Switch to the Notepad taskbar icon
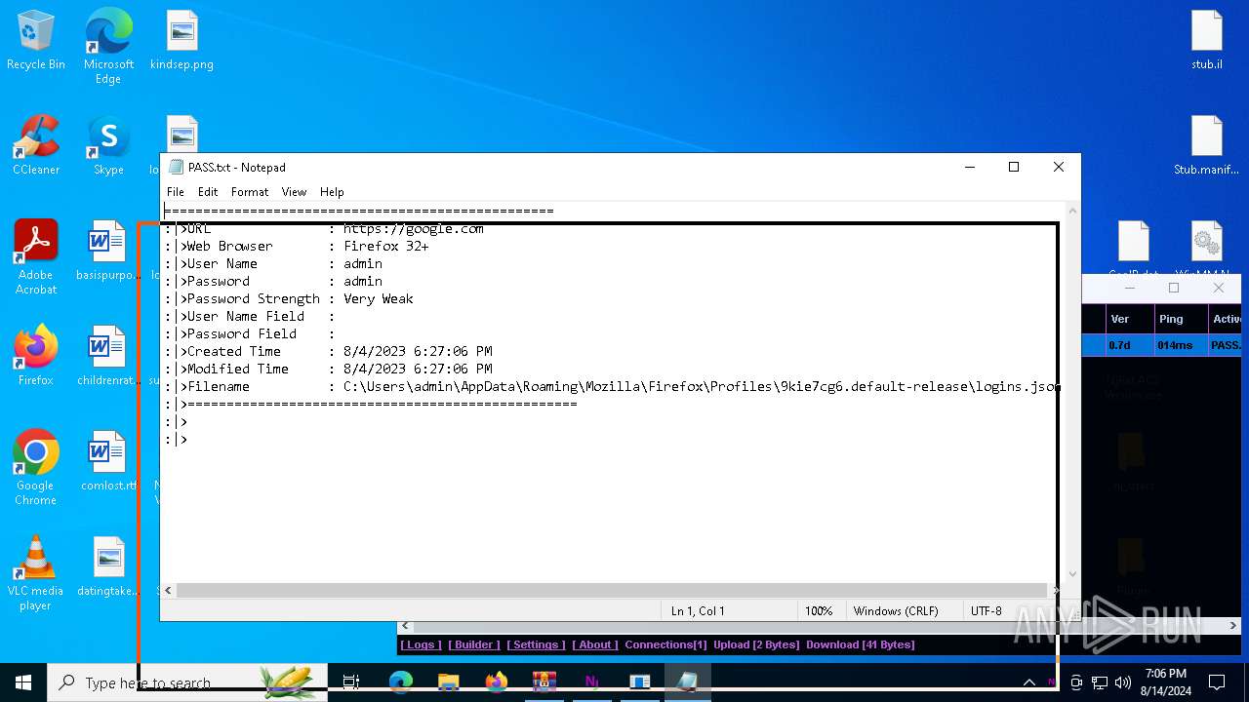 pyautogui.click(x=687, y=682)
